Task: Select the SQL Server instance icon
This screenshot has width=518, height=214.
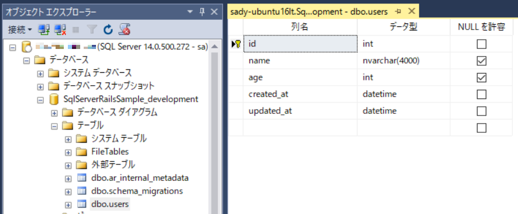Action: pos(26,47)
